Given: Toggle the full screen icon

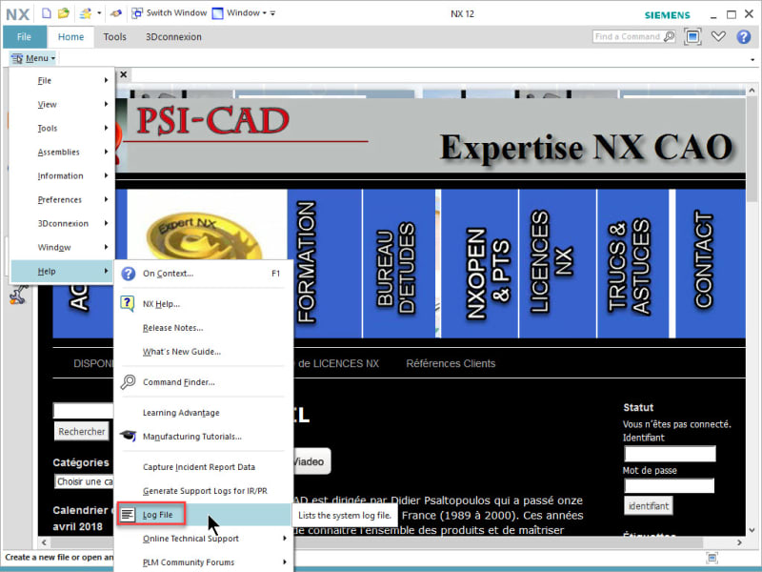Looking at the screenshot, I should pos(692,36).
